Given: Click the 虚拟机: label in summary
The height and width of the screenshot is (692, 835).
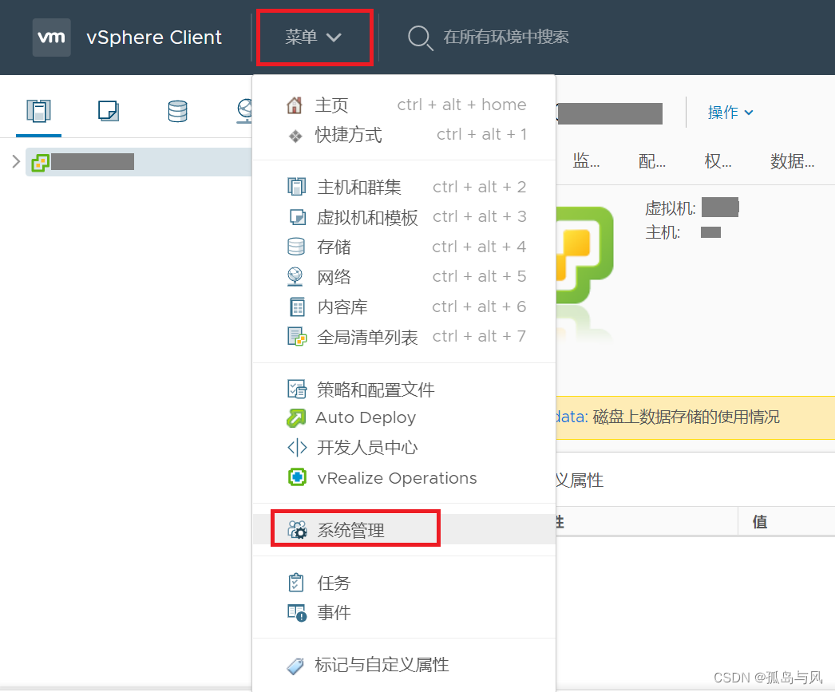Looking at the screenshot, I should click(671, 208).
